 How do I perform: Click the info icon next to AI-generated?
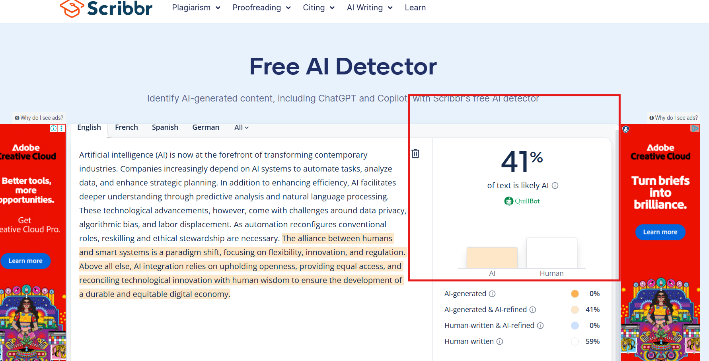[x=492, y=294]
